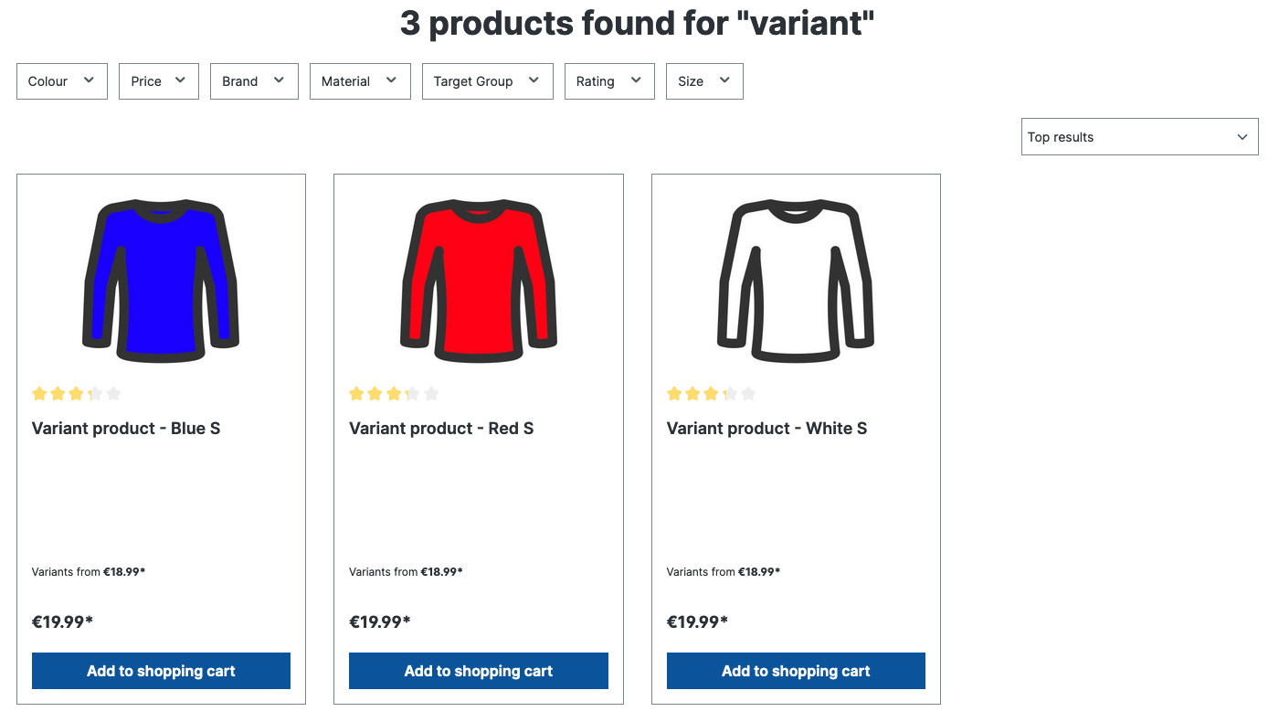The height and width of the screenshot is (722, 1279).
Task: Click the red sweater product image
Action: pos(479,278)
